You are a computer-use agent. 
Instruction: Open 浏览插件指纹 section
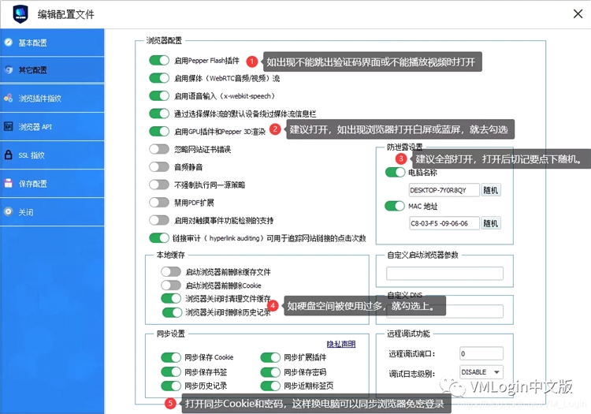(52, 99)
